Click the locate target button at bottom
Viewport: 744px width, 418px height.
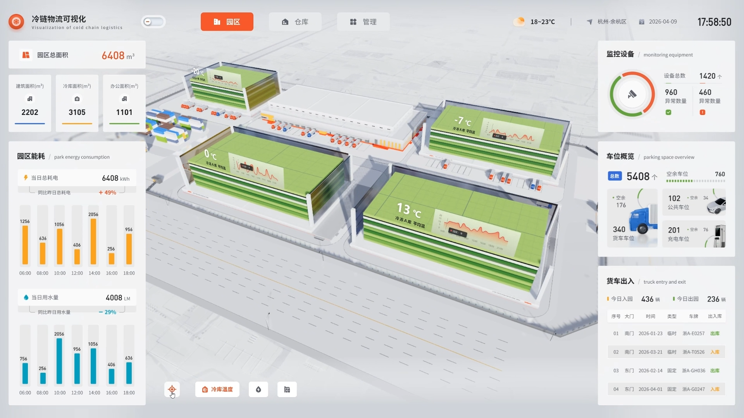point(172,389)
